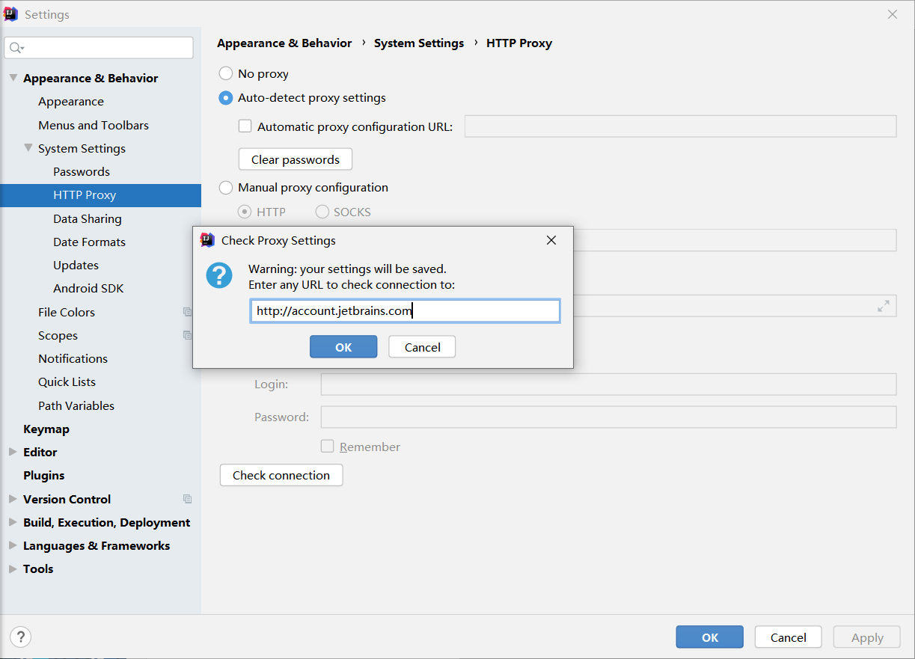
Task: Click the IntelliJ logo in the dialog title bar
Action: (x=208, y=240)
